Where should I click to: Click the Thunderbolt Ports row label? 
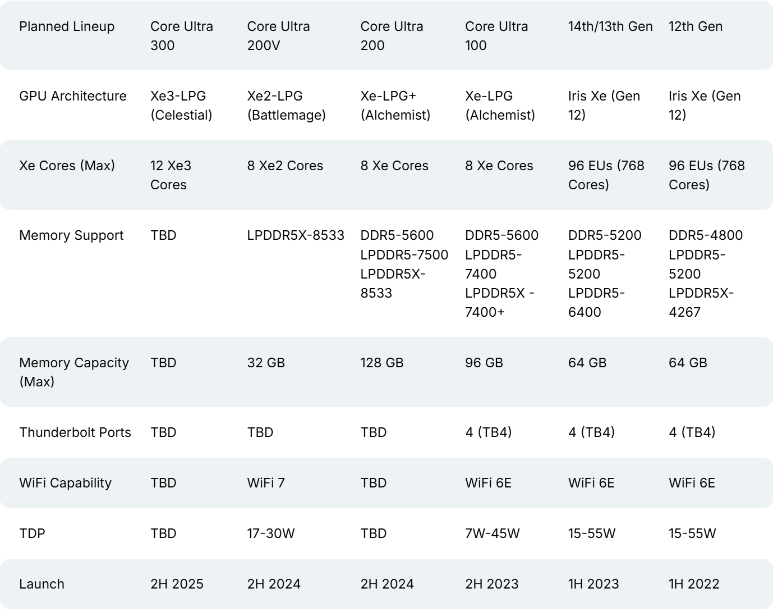point(75,432)
